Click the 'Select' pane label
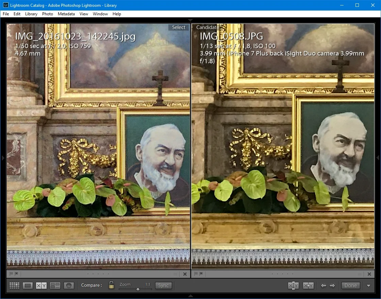Viewport: 381px width, 299px height. point(179,28)
